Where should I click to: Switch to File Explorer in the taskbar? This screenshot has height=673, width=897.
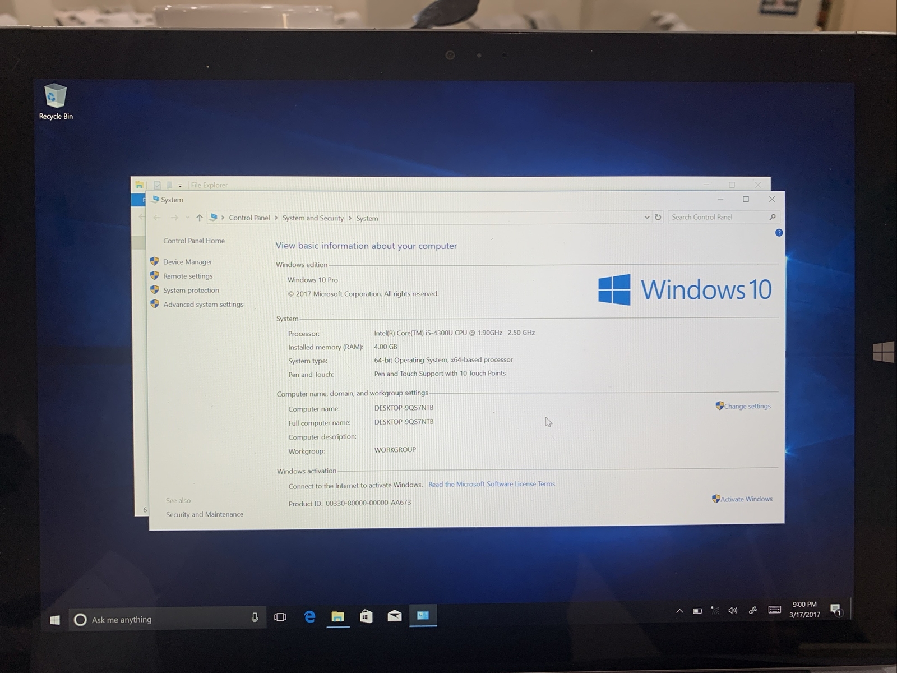[x=337, y=616]
